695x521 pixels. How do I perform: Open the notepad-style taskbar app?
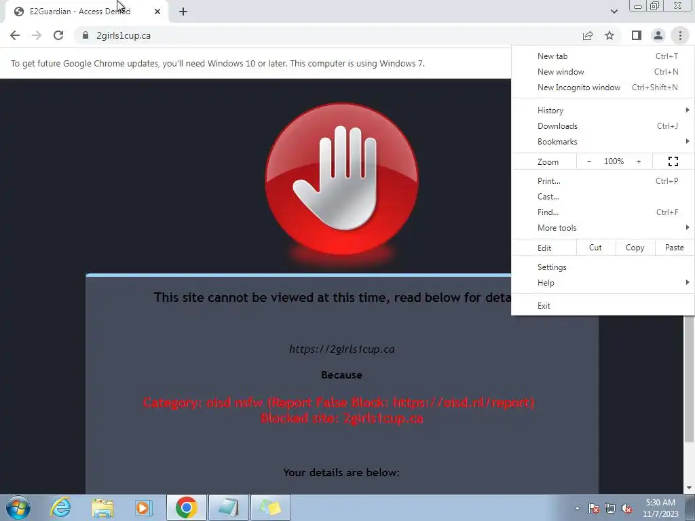[x=228, y=507]
